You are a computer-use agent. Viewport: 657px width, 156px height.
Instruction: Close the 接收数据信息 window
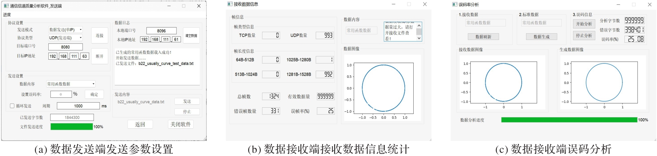pyautogui.click(x=425, y=4)
